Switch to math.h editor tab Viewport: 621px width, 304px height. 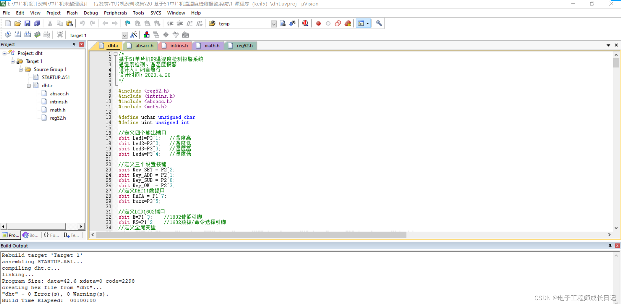click(209, 46)
